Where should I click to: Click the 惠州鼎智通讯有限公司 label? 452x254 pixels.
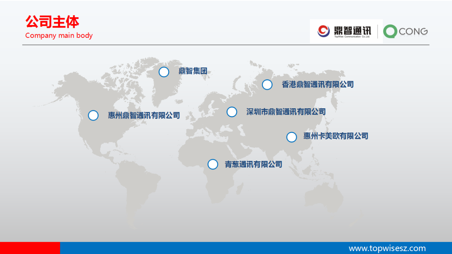coord(144,115)
